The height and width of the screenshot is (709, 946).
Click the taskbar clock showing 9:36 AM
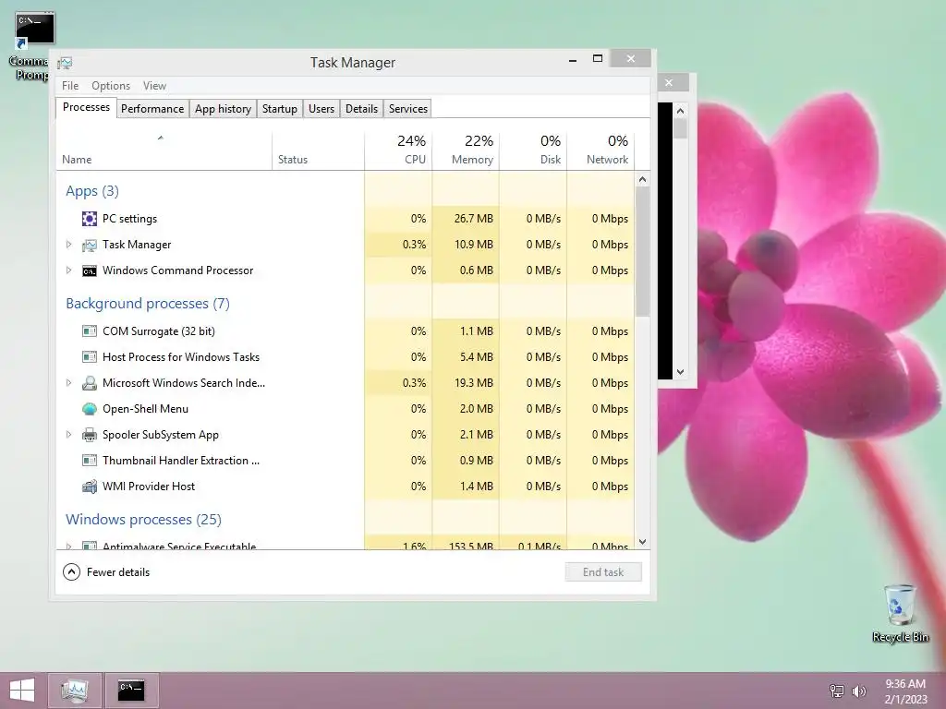pyautogui.click(x=905, y=691)
